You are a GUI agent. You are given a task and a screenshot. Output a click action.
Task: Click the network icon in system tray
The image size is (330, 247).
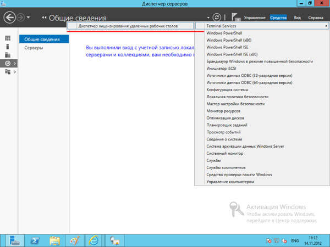[276, 240]
